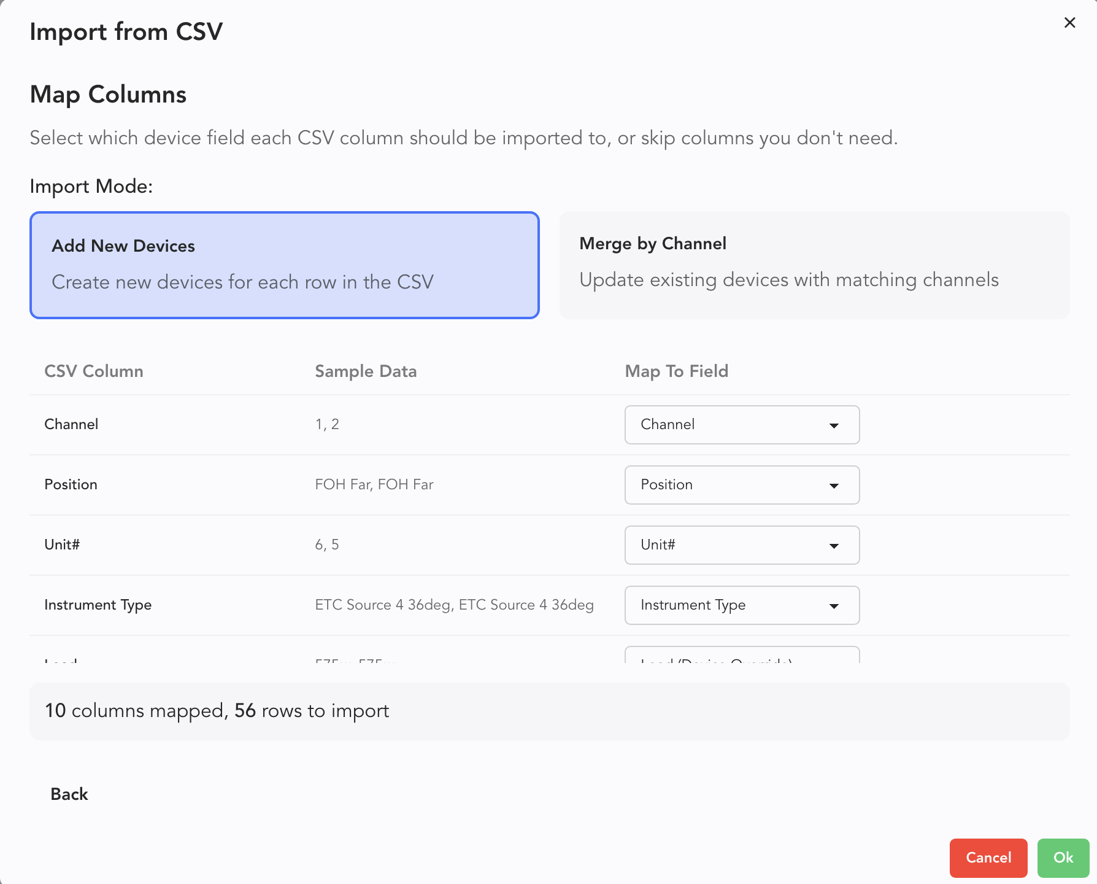Click the Instrument Type row label
1097x884 pixels.
98,605
